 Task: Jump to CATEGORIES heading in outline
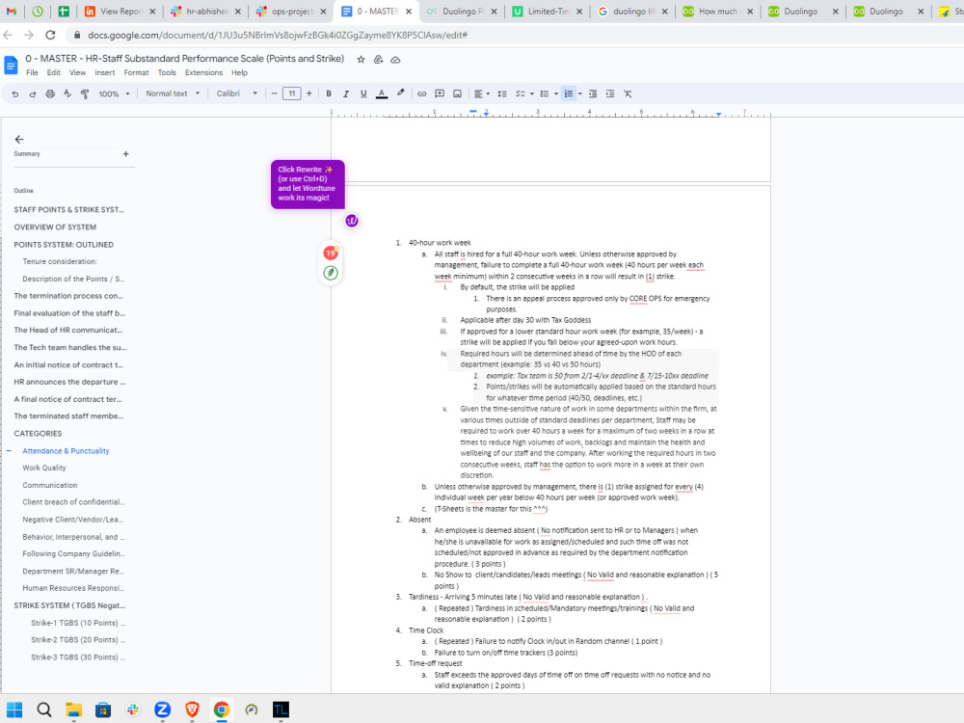pyautogui.click(x=39, y=434)
